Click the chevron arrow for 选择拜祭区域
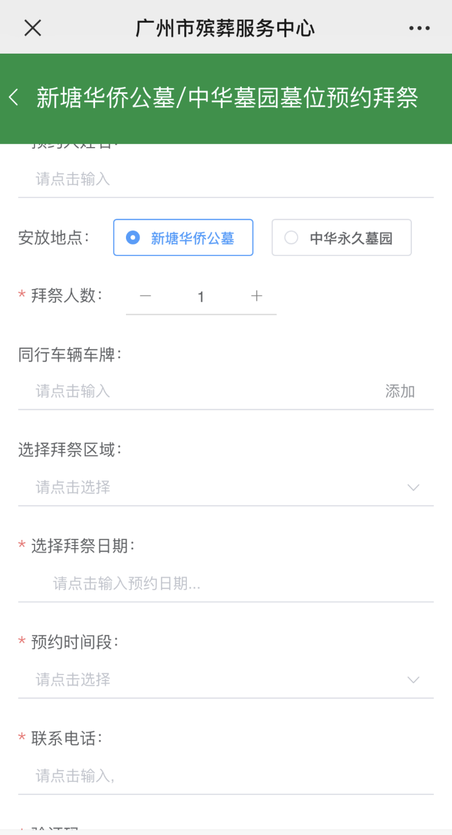Viewport: 452px width, 835px height. (414, 487)
